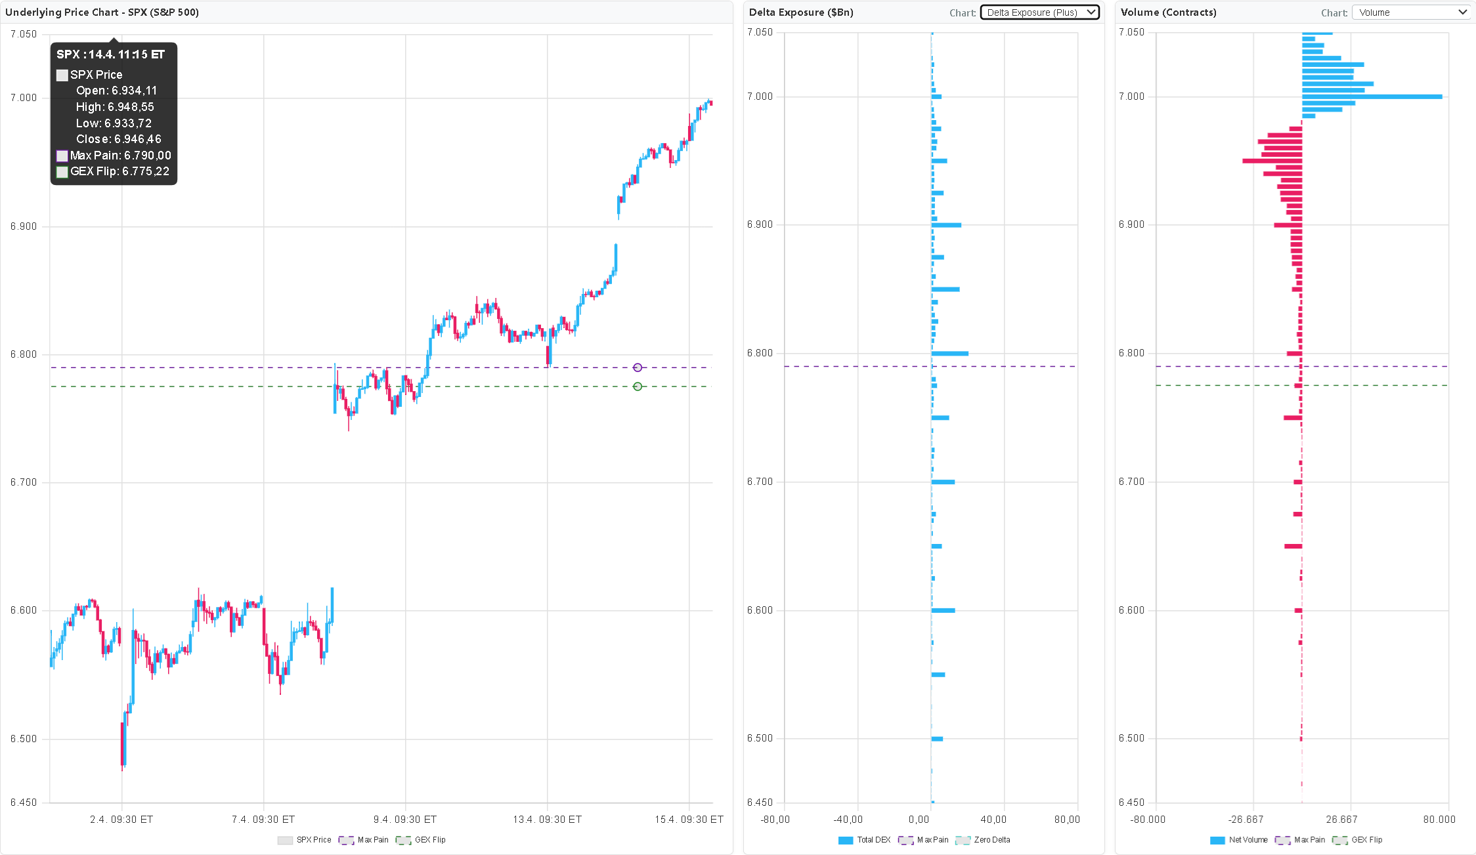Screen dimensions: 1476x855
Task: Click the SPX Price color swatch in legend
Action: point(286,841)
